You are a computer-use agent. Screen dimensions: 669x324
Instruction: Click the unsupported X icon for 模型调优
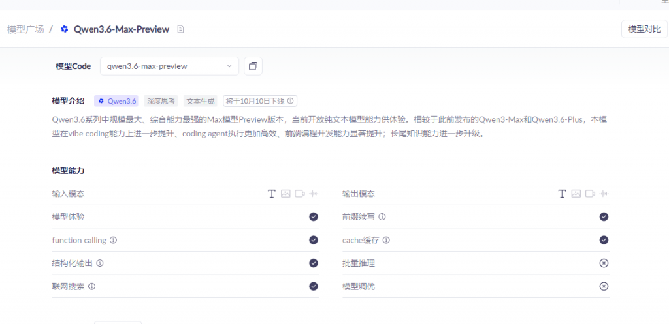[604, 286]
